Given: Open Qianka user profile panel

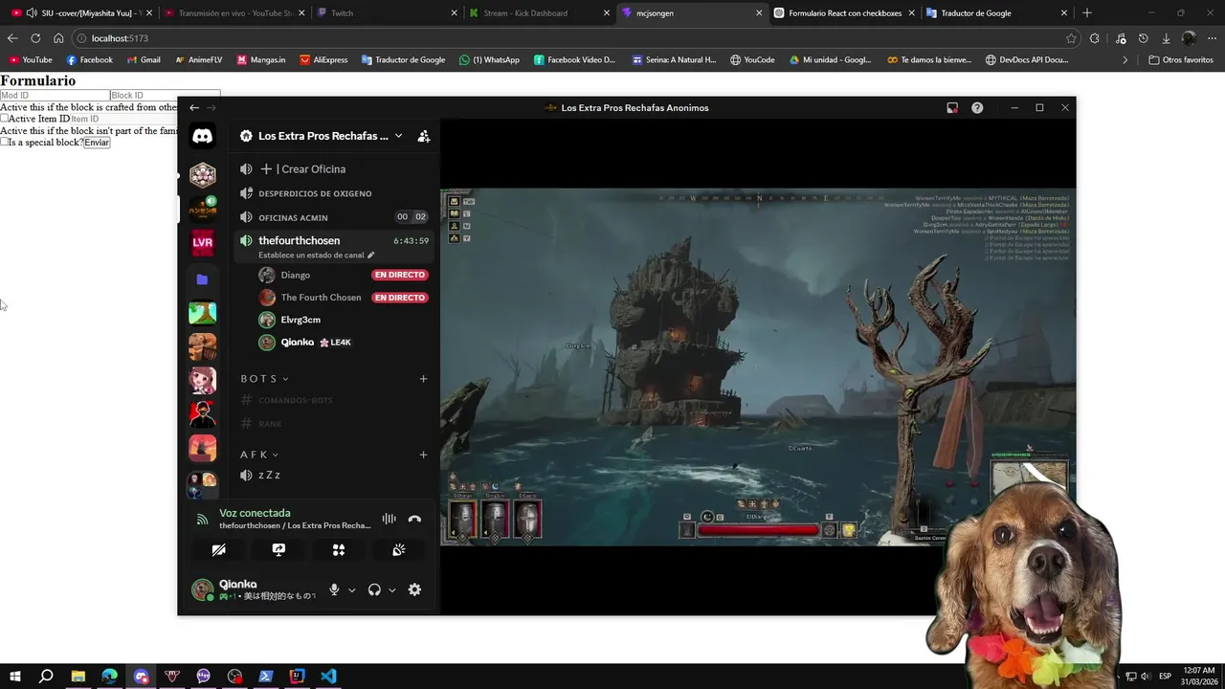Looking at the screenshot, I should pos(255,589).
